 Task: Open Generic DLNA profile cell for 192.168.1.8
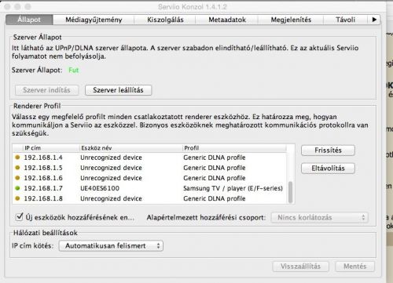(x=215, y=198)
